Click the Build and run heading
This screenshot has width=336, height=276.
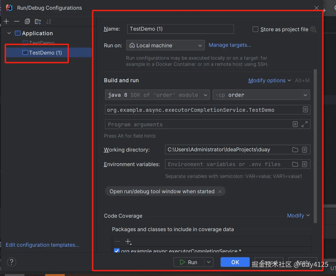pyautogui.click(x=121, y=80)
